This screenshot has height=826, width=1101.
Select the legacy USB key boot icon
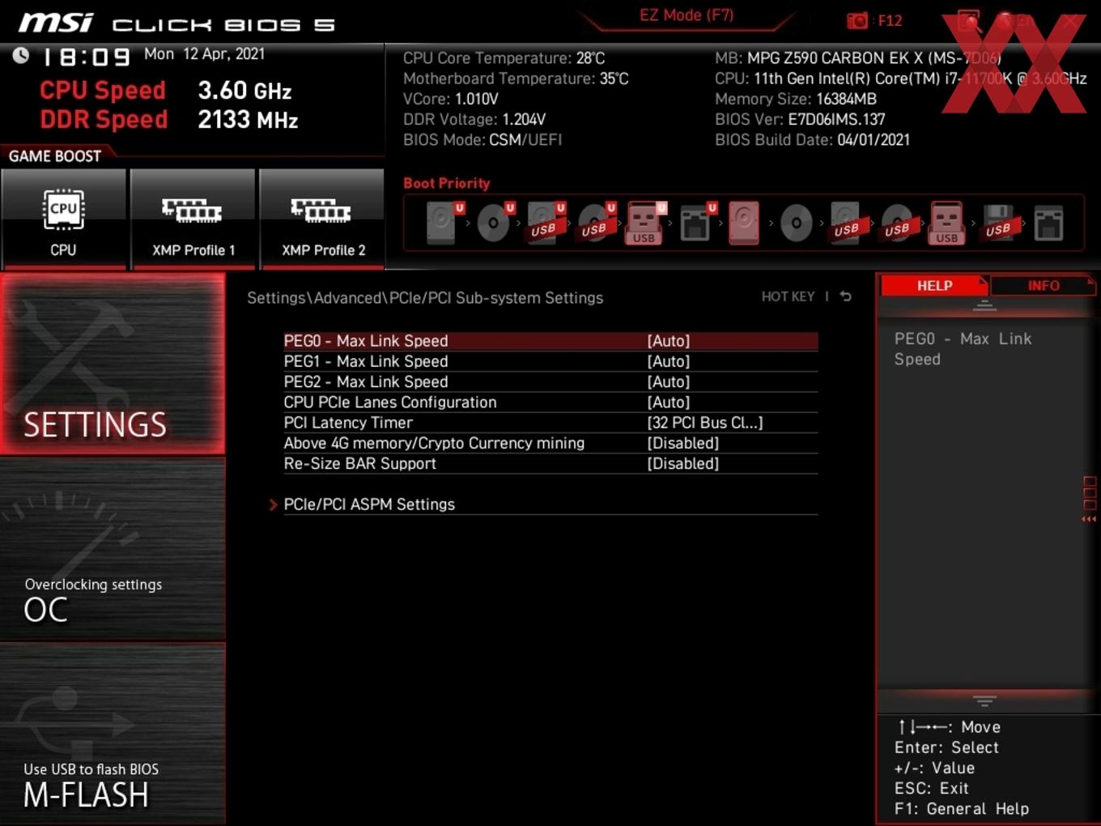pyautogui.click(x=946, y=223)
